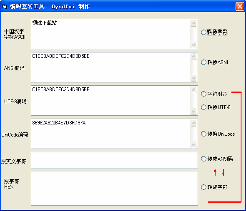The image size is (246, 211).
Task: Click into the 原字符 HEX text box
Action: tap(114, 189)
